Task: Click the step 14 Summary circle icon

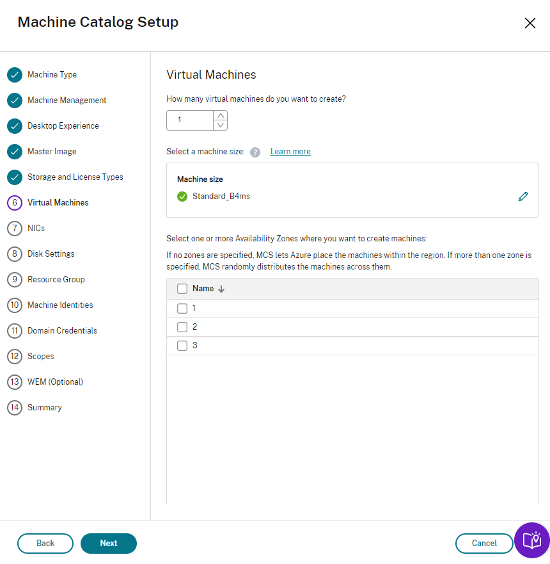Action: (15, 408)
